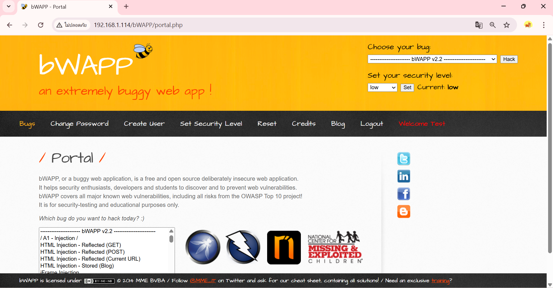Open the Blogger social icon
This screenshot has width=553, height=288.
[403, 211]
